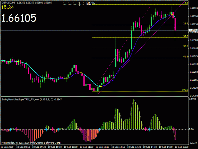198x149 pixels.
Task: Click the 1.65900 price axis value
Action: tap(194, 40)
